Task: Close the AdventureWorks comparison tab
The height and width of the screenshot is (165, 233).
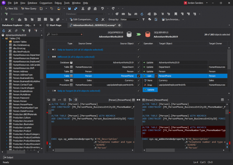Action: [x=119, y=25]
